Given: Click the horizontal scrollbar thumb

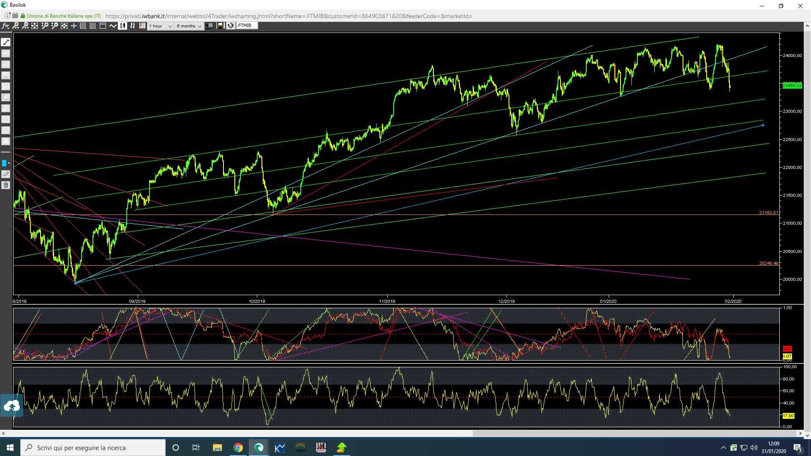Looking at the screenshot, I should (x=634, y=433).
